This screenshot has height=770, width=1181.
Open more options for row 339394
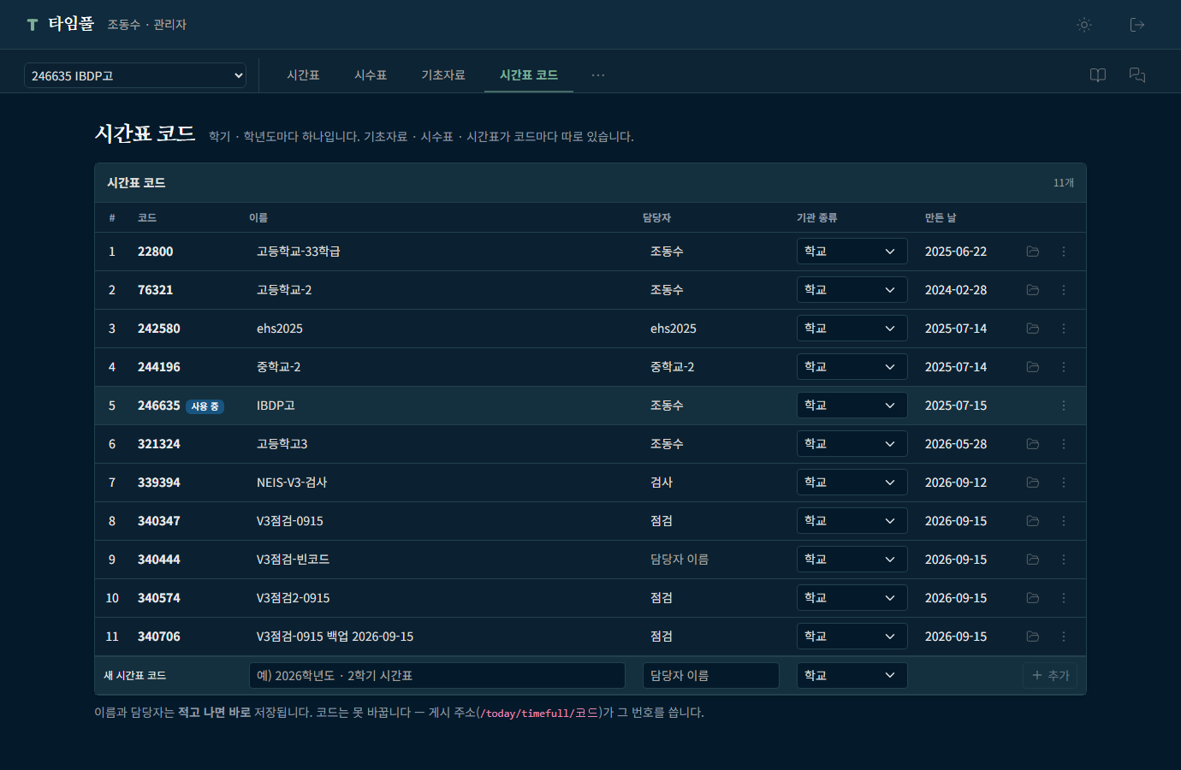[x=1064, y=483]
